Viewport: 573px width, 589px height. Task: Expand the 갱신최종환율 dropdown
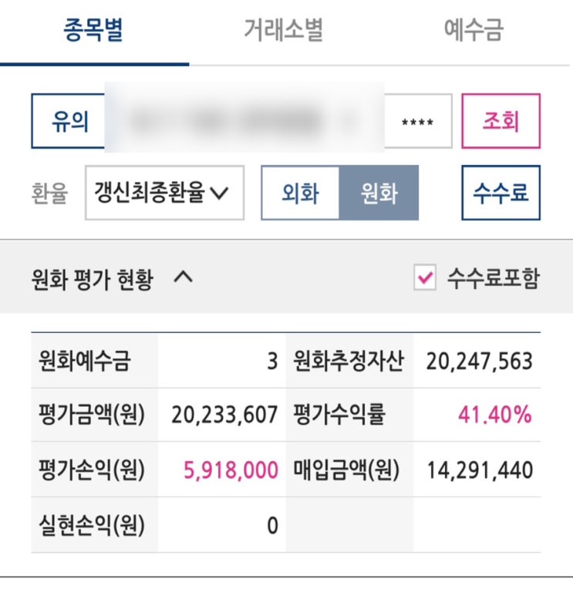(163, 193)
